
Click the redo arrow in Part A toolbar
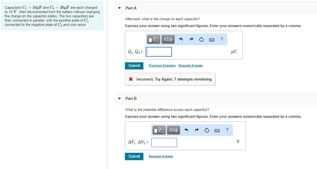coord(191,39)
